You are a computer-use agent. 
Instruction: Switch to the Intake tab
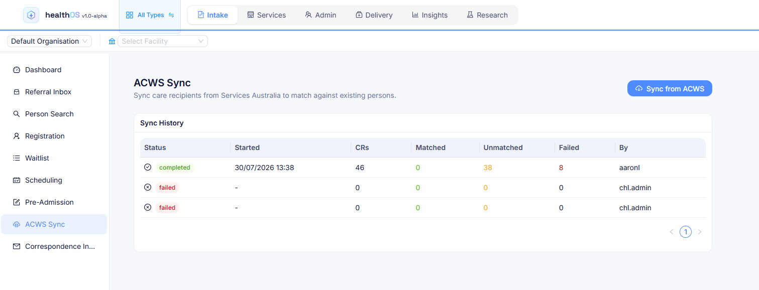(x=212, y=15)
